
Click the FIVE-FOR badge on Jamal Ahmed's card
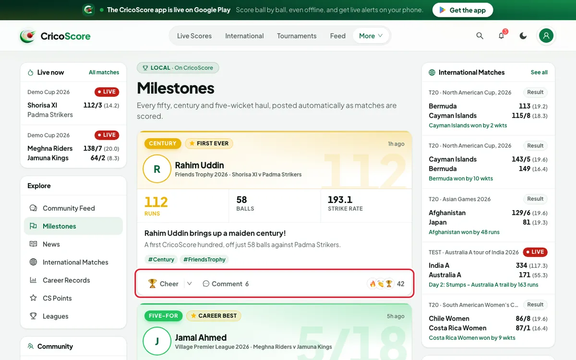pyautogui.click(x=163, y=316)
